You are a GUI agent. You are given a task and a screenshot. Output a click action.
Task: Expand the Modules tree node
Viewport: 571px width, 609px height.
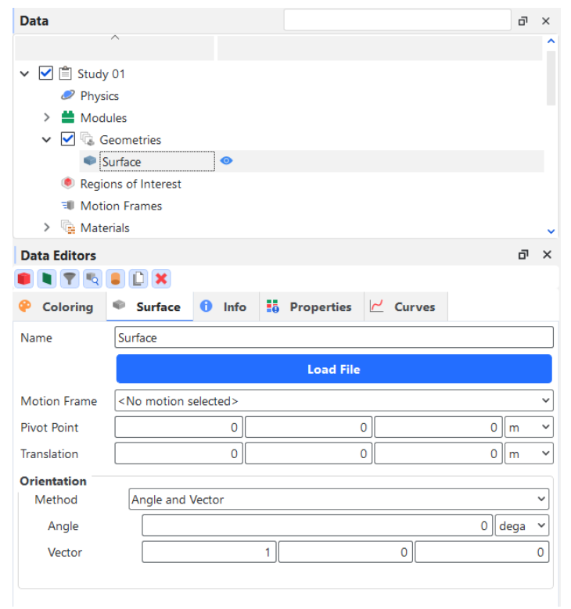[47, 118]
